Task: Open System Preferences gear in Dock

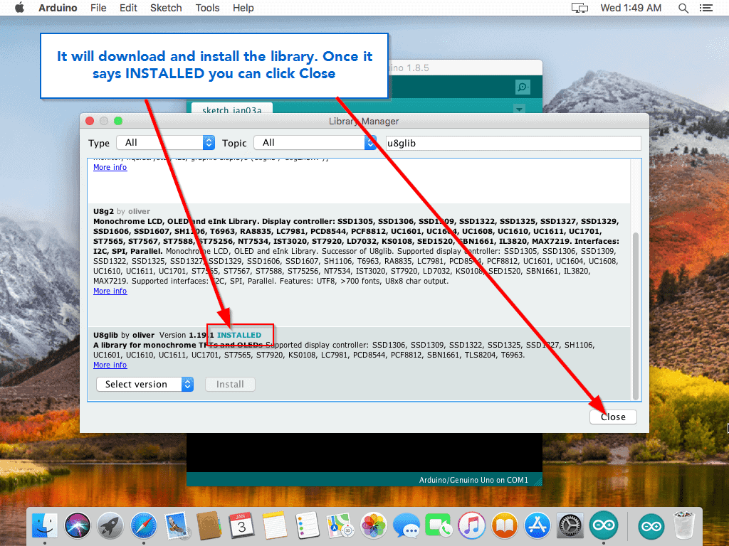Action: click(x=570, y=525)
